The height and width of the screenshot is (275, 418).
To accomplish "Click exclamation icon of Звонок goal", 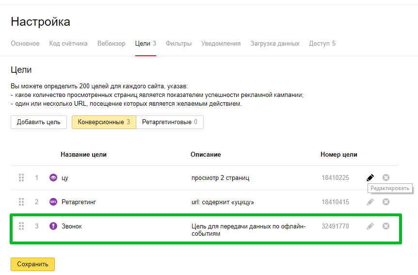I will [x=53, y=226].
